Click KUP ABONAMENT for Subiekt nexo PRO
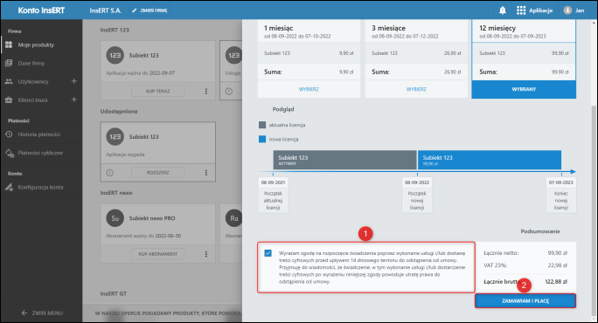 pos(158,254)
